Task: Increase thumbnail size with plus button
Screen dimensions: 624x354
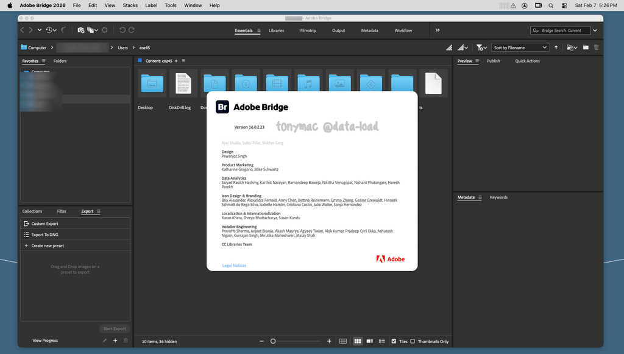Action: (x=329, y=341)
